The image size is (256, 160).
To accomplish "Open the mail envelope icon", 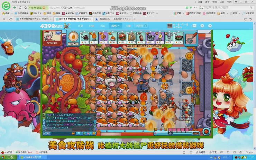I will (x=194, y=26).
